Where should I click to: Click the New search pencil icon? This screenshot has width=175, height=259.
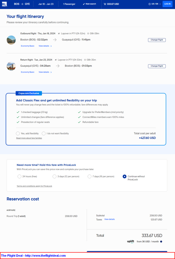(x=84, y=4)
